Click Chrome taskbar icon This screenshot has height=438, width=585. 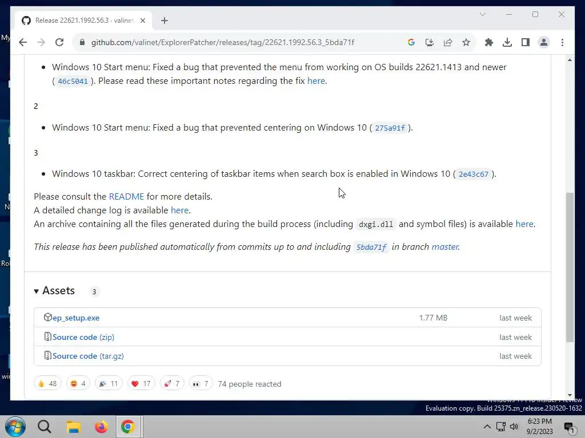tap(128, 427)
